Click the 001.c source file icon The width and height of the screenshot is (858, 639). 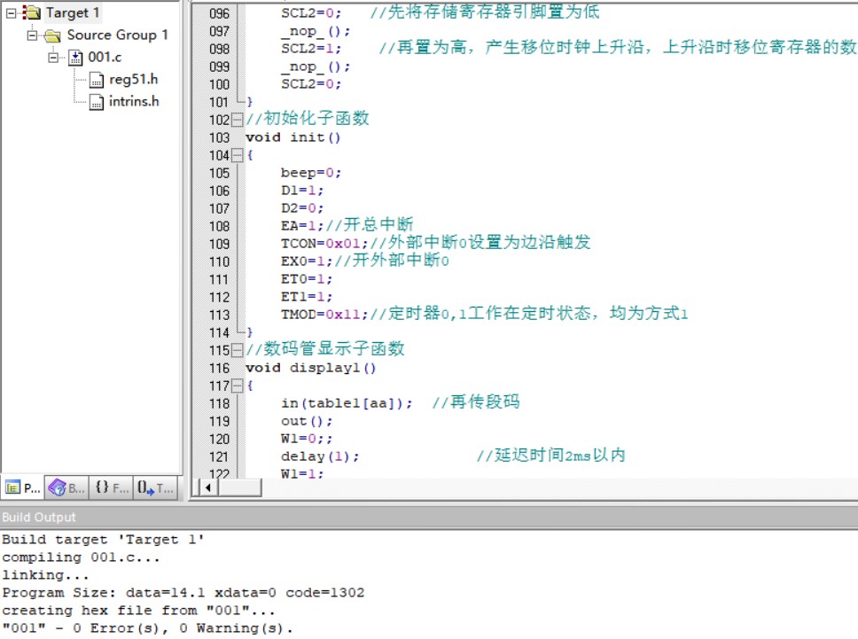pyautogui.click(x=75, y=58)
